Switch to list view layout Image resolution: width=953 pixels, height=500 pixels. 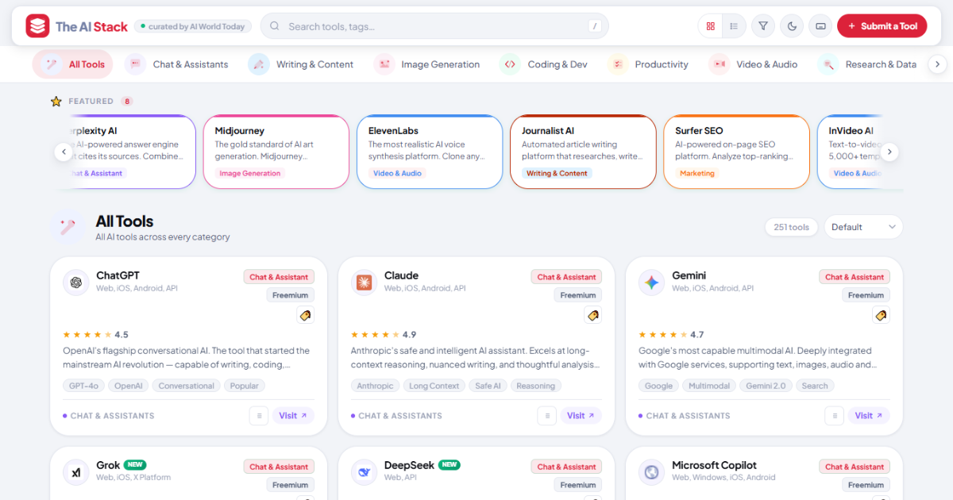(734, 26)
